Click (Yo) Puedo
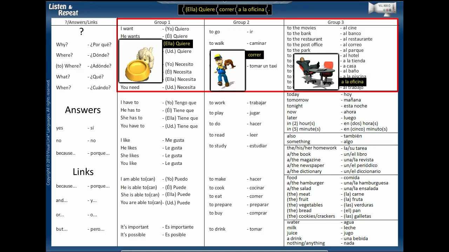The image size is (449, 252). [x=176, y=179]
